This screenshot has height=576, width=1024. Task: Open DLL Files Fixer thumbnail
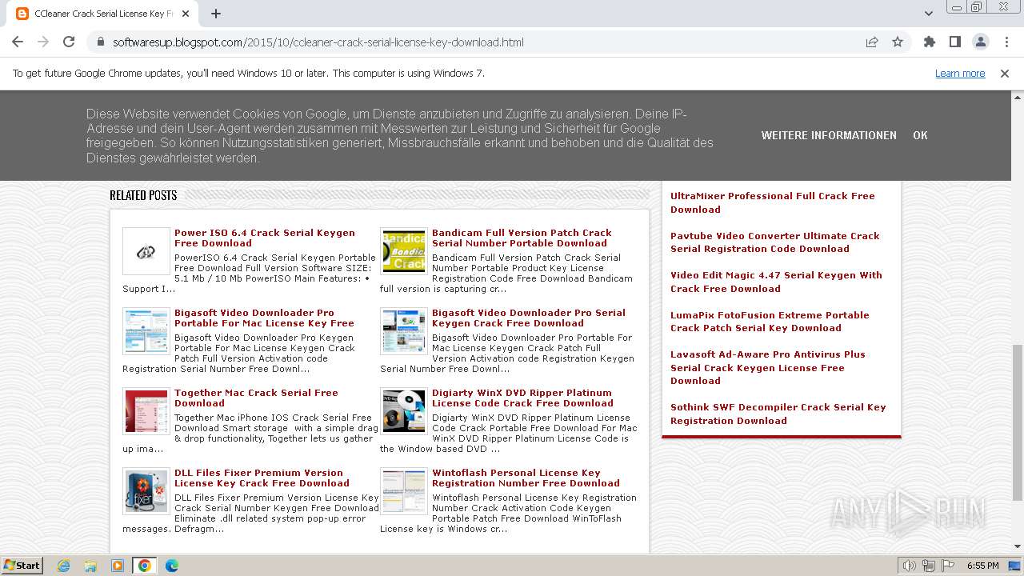point(146,491)
